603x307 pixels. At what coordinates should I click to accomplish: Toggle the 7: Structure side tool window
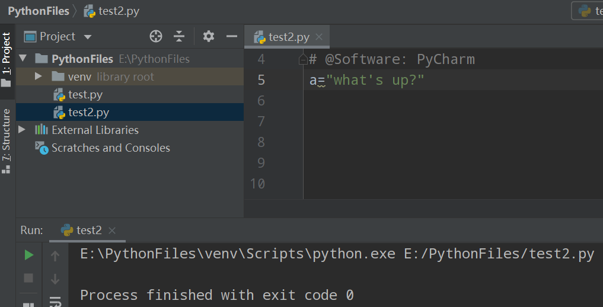(7, 141)
